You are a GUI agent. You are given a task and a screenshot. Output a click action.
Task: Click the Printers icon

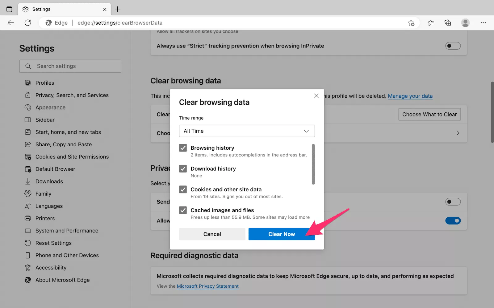28,218
